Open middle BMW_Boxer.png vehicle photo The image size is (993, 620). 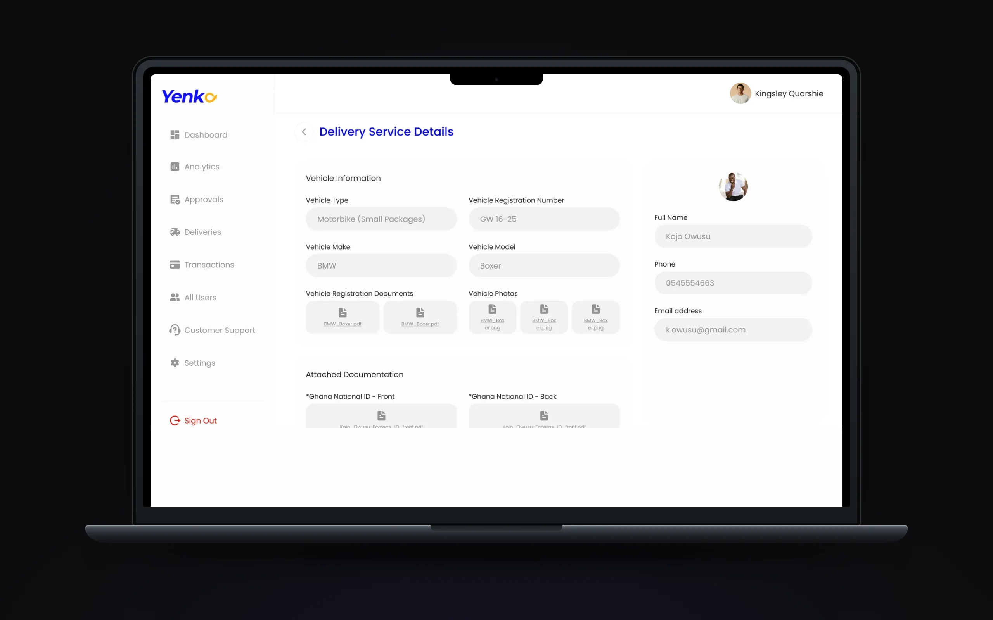[544, 317]
